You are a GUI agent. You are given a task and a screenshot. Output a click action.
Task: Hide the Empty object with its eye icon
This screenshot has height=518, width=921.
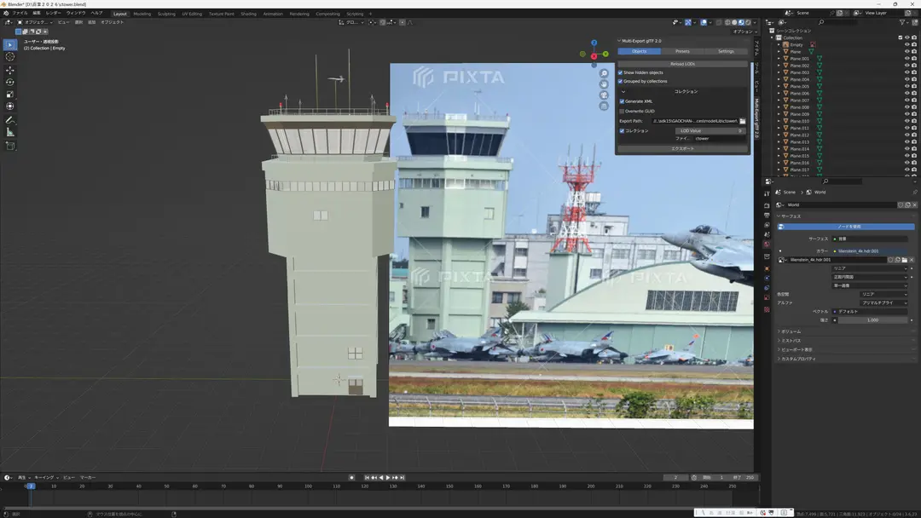click(x=907, y=44)
